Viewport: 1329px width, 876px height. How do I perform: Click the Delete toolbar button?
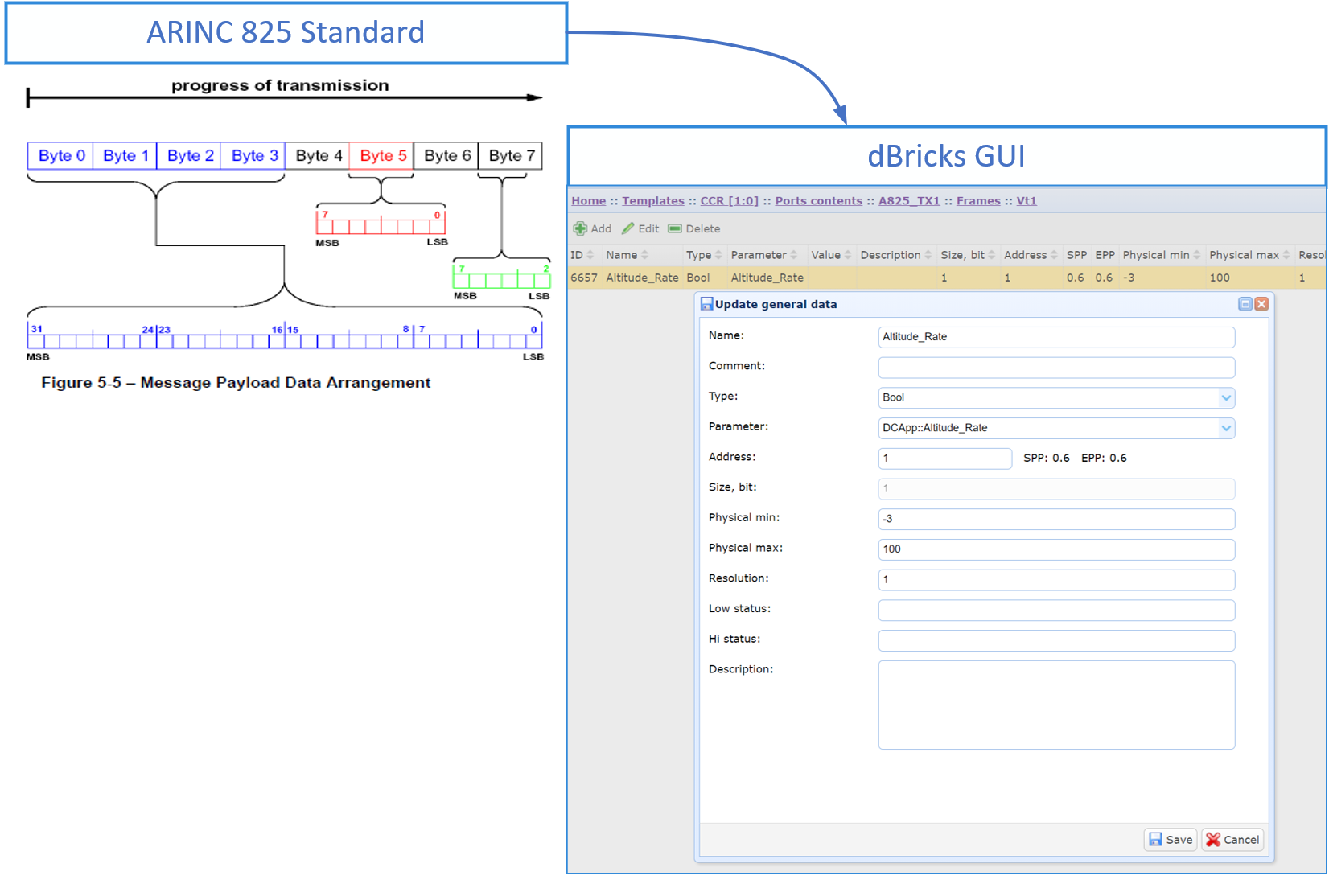694,229
